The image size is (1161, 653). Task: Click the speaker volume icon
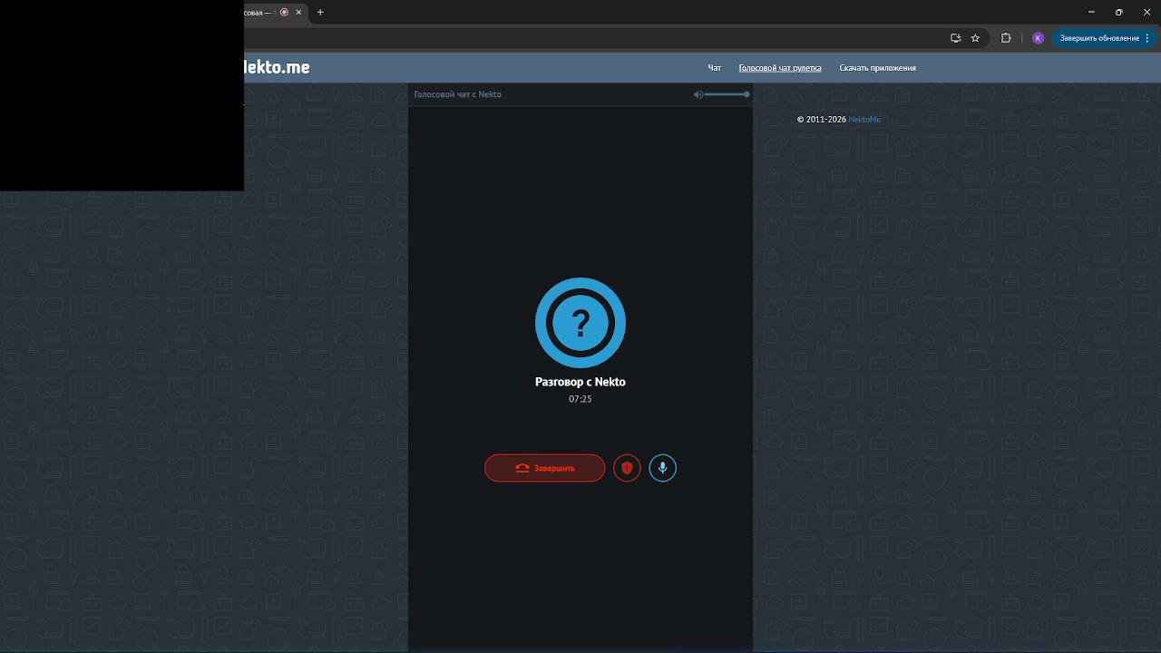[x=698, y=94]
